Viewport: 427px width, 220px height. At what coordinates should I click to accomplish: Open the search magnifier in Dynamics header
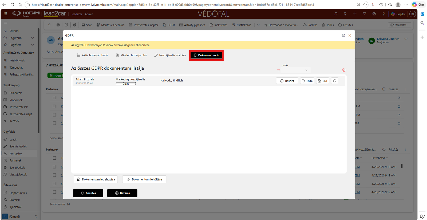[336, 14]
